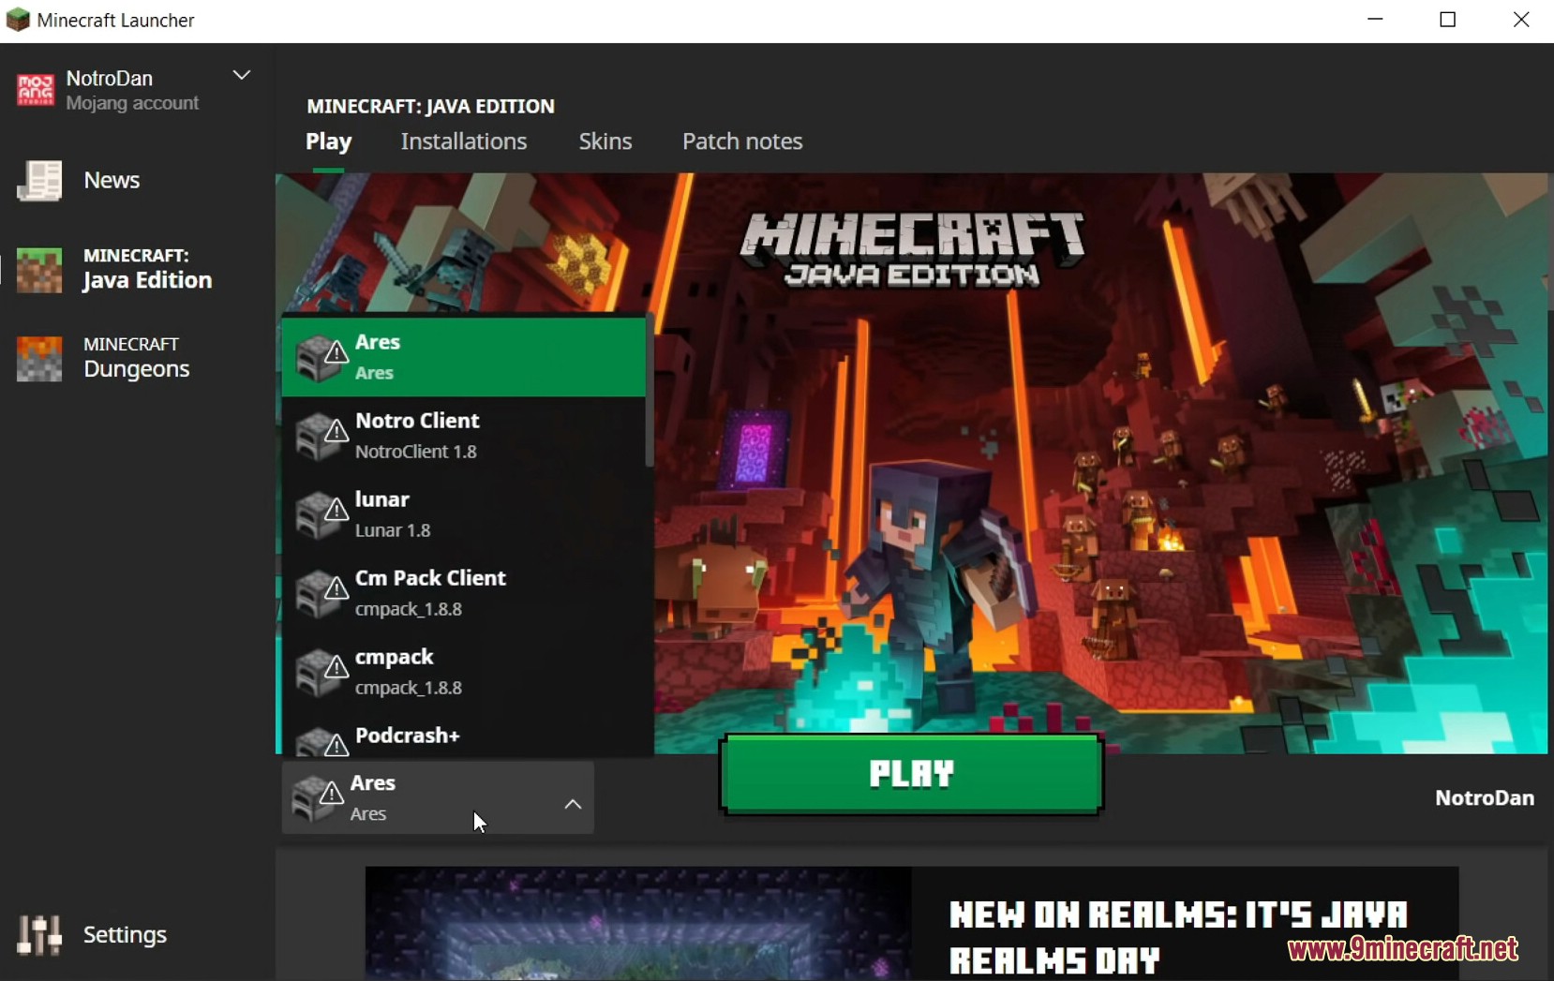
Task: Open the News section icon
Action: [39, 180]
